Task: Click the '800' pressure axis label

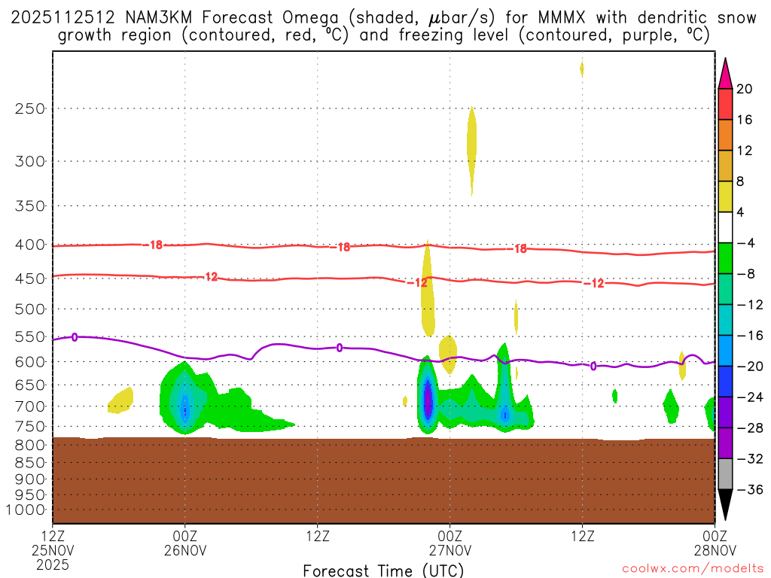Action: (30, 446)
